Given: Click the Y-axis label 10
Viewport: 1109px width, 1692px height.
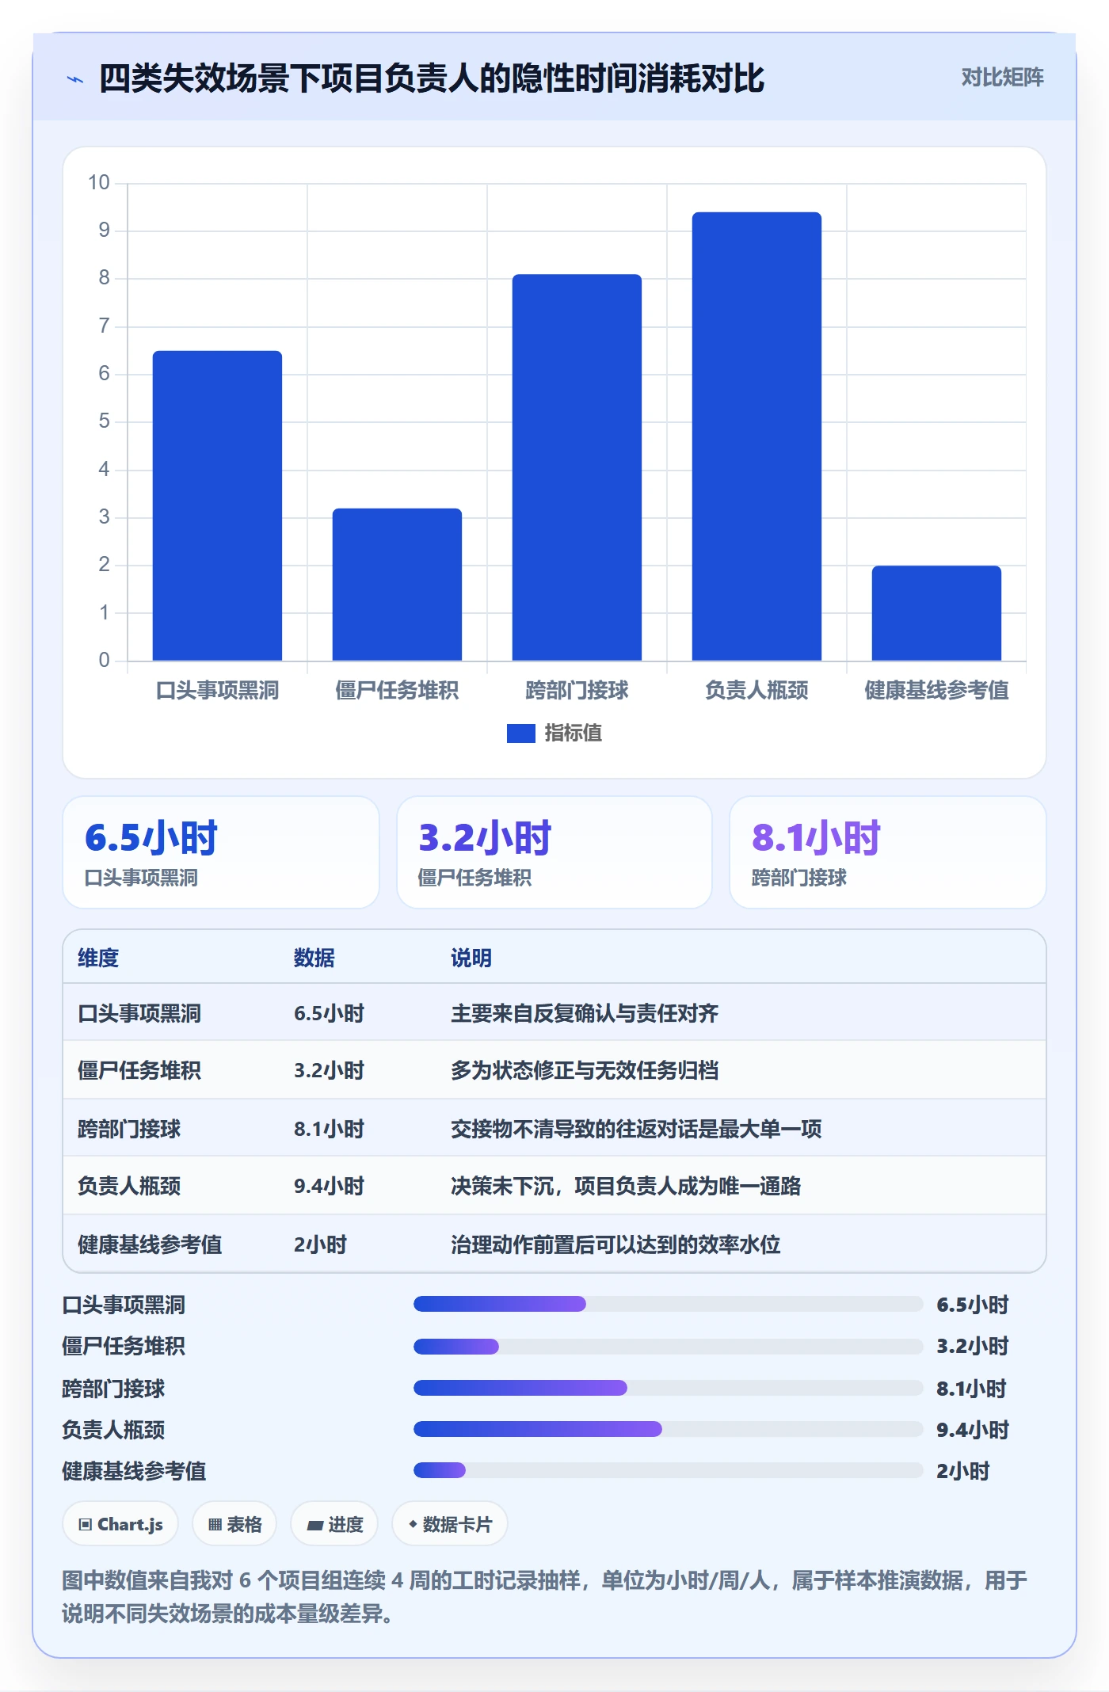Looking at the screenshot, I should pyautogui.click(x=99, y=183).
